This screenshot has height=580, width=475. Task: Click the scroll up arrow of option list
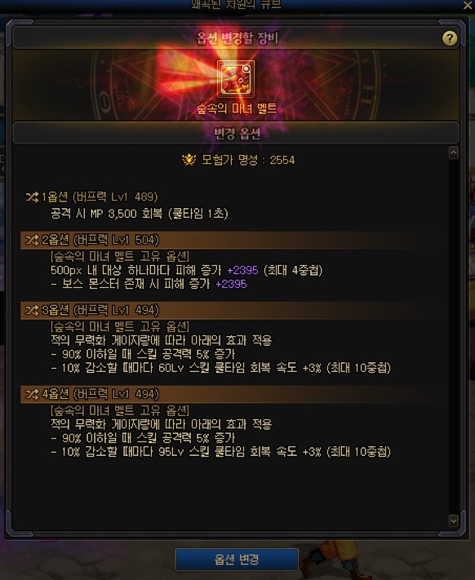(x=453, y=153)
